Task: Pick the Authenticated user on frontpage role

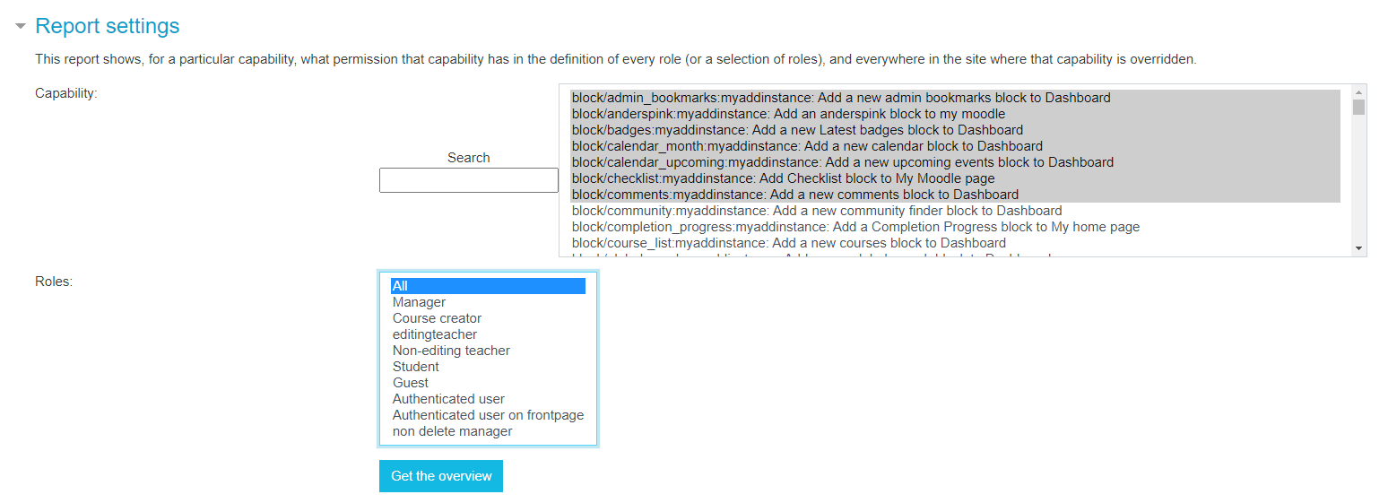Action: 488,415
